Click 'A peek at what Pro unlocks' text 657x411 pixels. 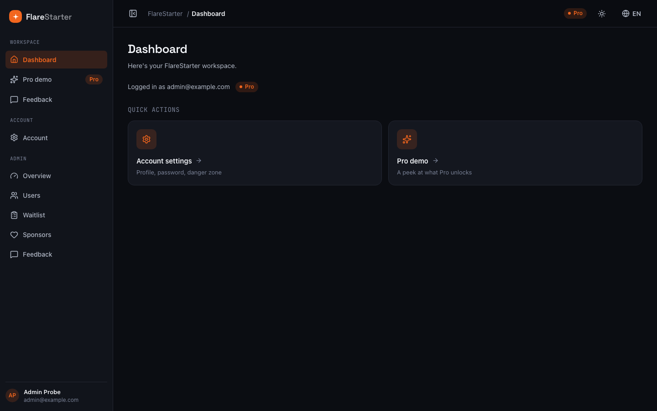tap(434, 172)
